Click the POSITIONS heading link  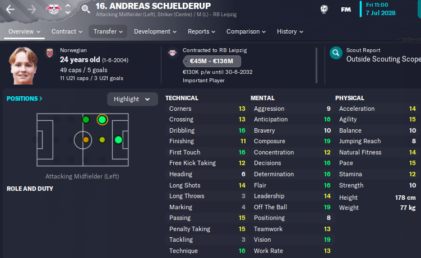(25, 98)
